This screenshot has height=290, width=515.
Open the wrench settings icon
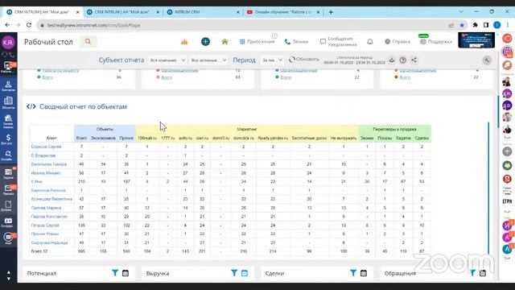click(487, 60)
